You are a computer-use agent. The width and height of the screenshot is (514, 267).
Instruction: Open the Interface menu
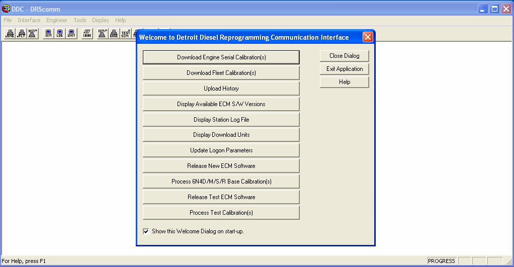[x=29, y=20]
